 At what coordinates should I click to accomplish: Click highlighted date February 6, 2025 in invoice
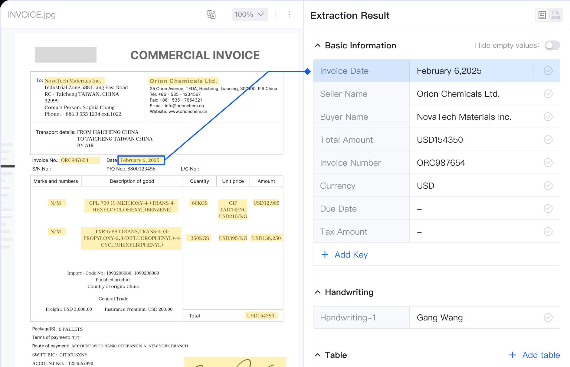pos(141,160)
